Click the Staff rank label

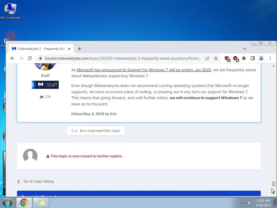pyautogui.click(x=45, y=76)
